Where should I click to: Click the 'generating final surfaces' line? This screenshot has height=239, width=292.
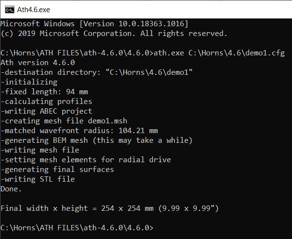pos(57,170)
